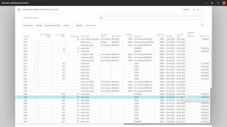The height and width of the screenshot is (127, 227).
Task: Click the Qty. on Sales Order column header
Action: (61, 35)
